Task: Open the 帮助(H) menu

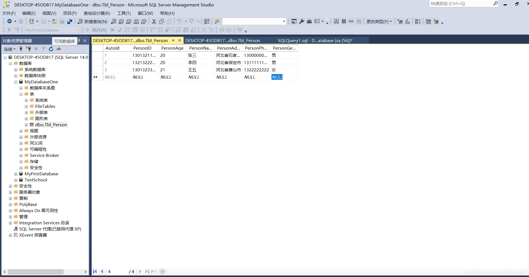Action: (167, 13)
